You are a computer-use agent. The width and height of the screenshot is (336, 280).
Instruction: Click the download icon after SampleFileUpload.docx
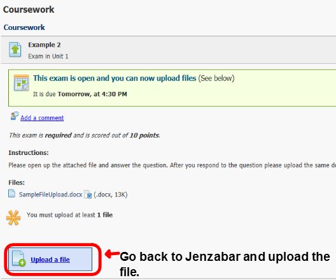pos(88,195)
